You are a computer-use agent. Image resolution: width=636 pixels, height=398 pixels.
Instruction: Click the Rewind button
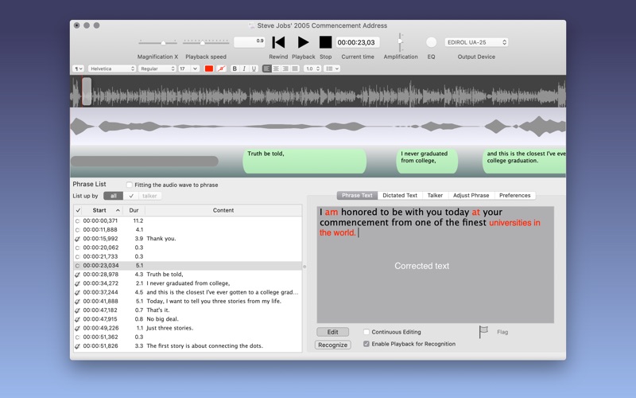278,42
